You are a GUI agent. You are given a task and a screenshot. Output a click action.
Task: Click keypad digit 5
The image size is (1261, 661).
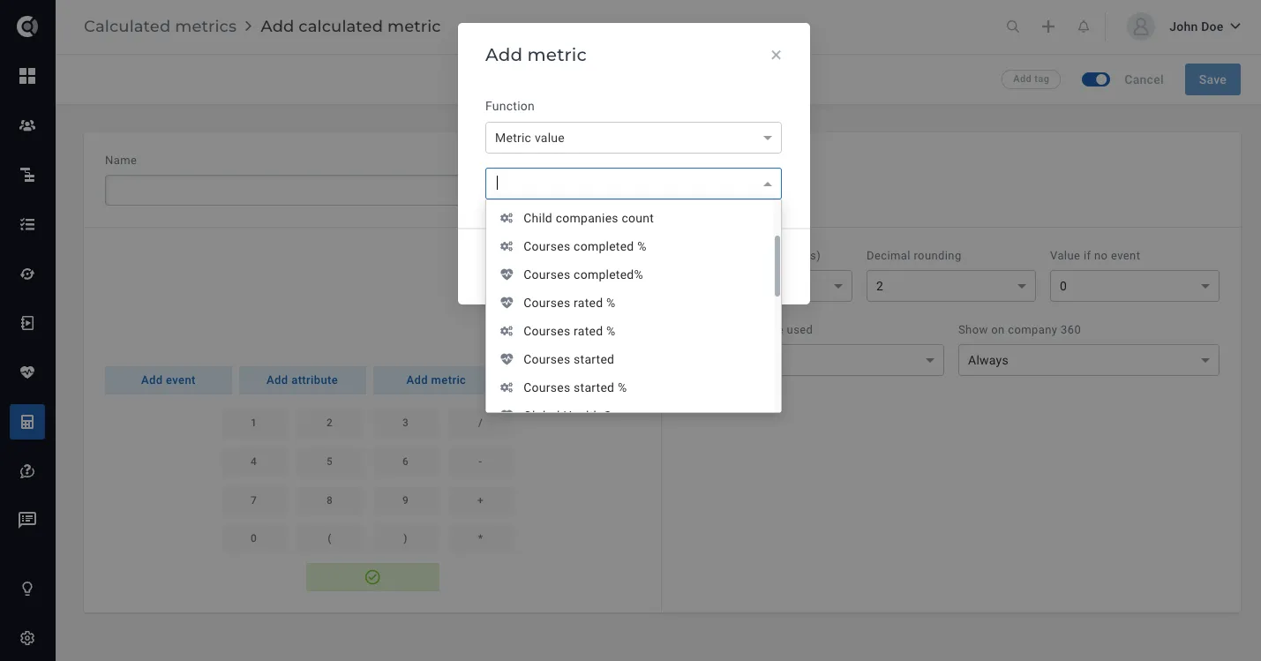(330, 462)
